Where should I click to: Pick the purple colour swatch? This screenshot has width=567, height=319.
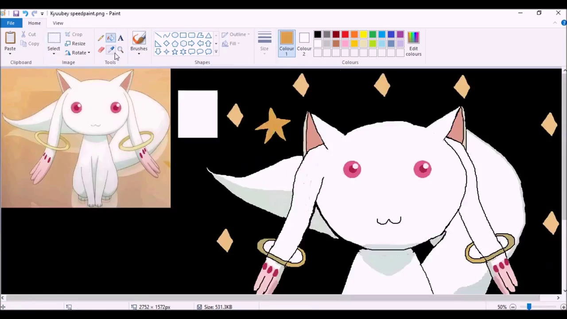click(x=400, y=34)
